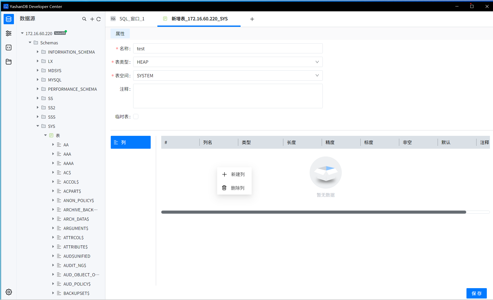The image size is (493, 300).
Task: Click the 保存 save button
Action: pos(477,293)
